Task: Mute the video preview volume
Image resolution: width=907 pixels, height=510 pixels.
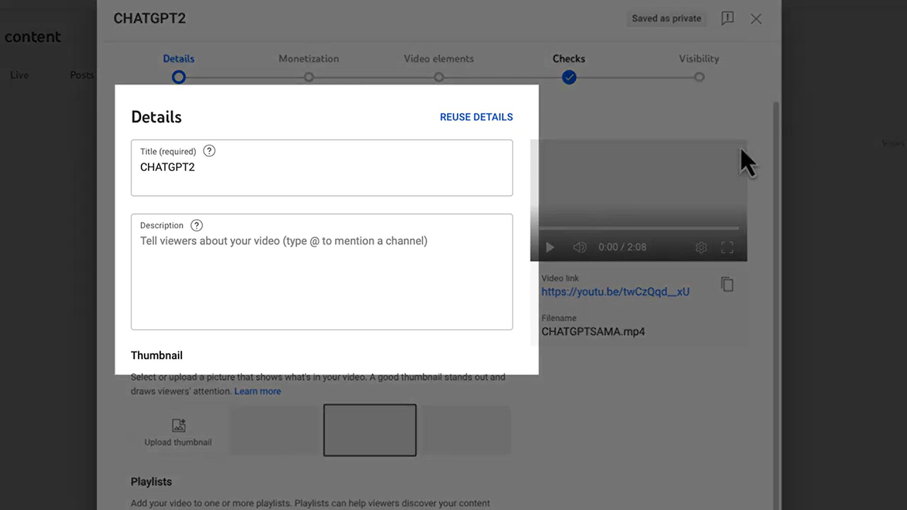Action: pos(580,247)
